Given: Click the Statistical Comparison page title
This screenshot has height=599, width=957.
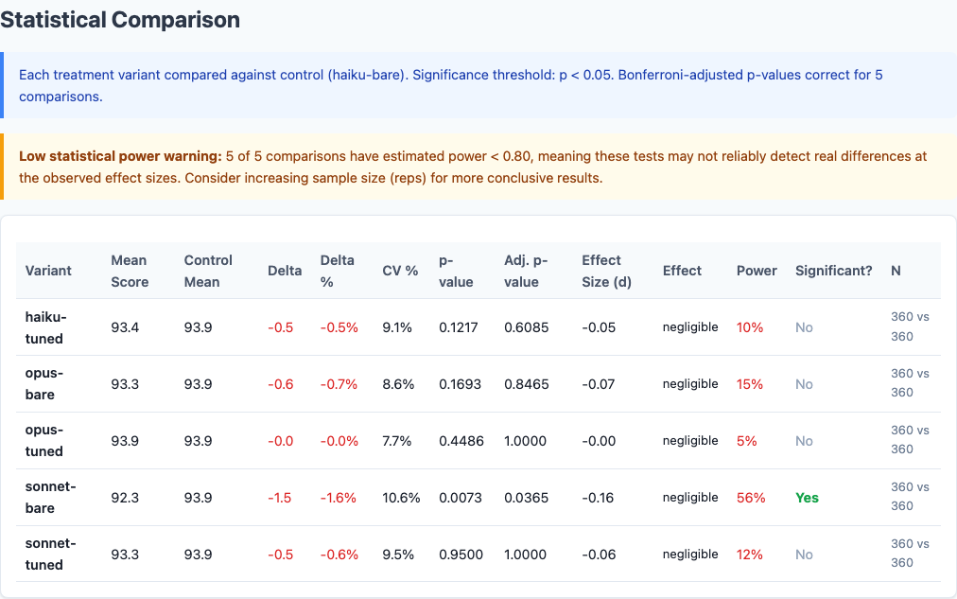Looking at the screenshot, I should coord(120,19).
